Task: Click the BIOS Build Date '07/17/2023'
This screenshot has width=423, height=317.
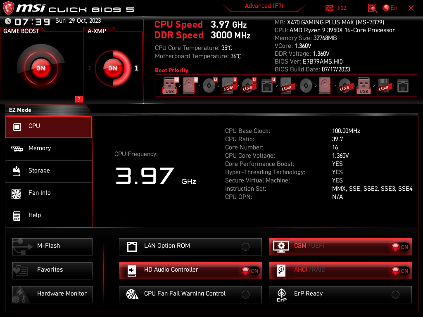Action: point(336,69)
